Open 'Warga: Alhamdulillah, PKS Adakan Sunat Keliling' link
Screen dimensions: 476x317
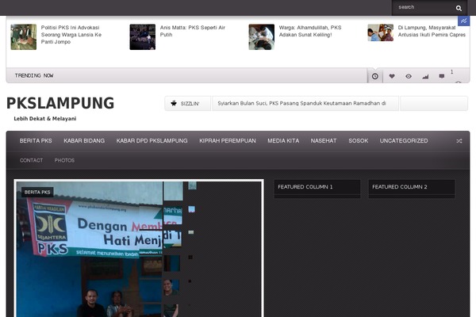310,31
